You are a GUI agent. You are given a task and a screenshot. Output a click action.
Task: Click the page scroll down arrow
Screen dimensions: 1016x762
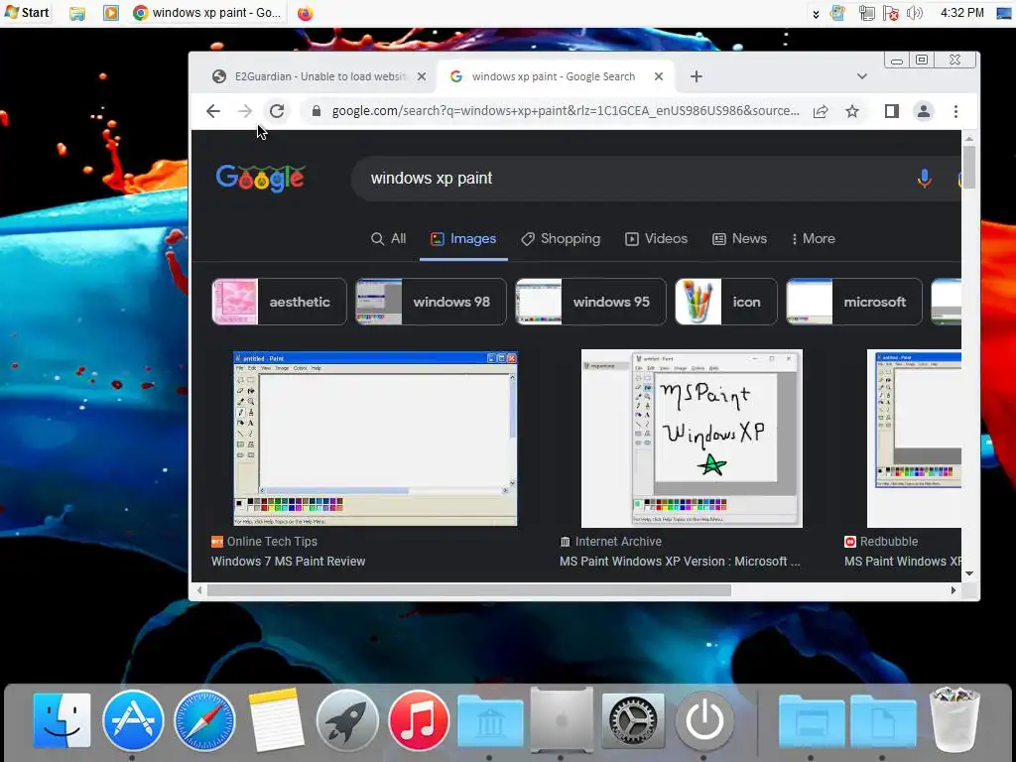(x=969, y=573)
